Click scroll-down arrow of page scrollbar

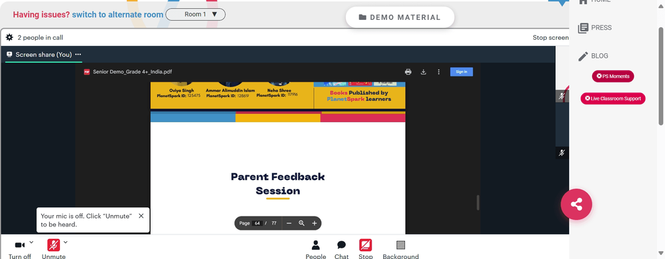coord(660,254)
